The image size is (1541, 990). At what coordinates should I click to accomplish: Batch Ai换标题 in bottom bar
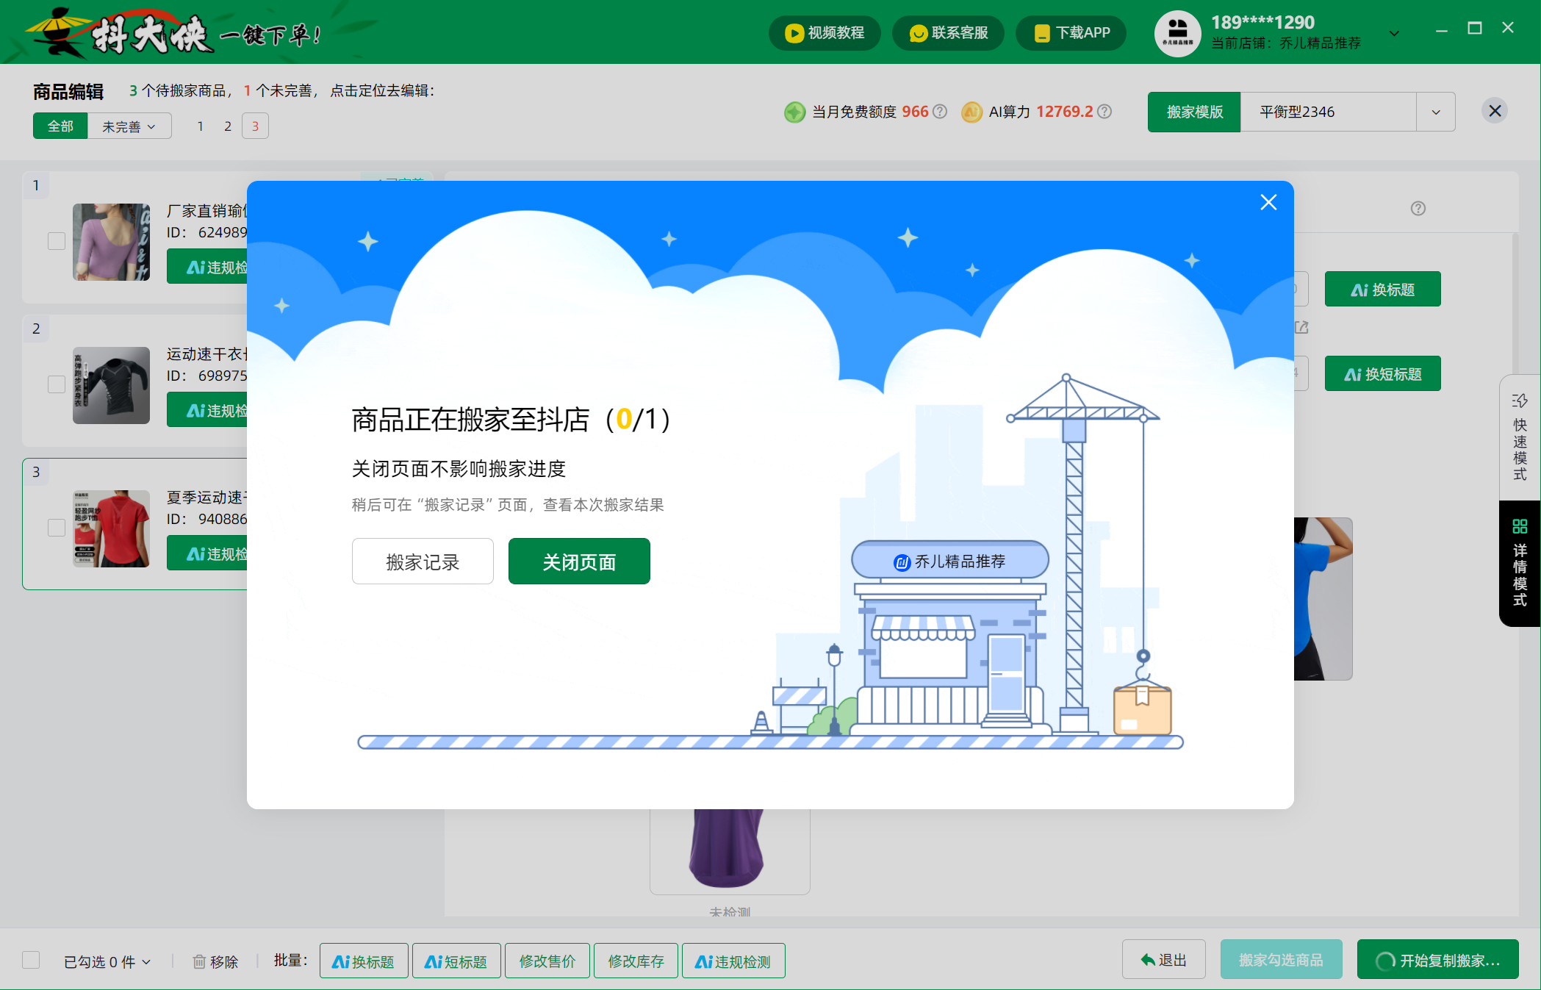pos(364,961)
